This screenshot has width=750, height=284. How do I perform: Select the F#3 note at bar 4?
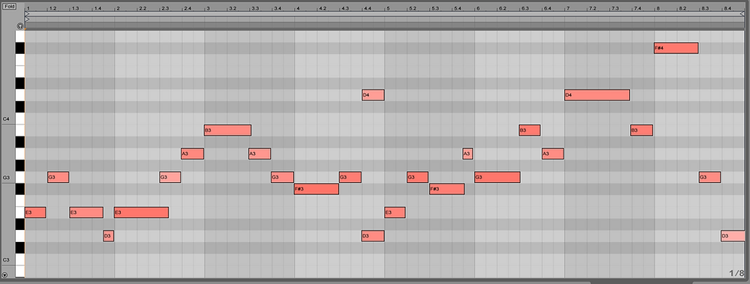tap(316, 189)
